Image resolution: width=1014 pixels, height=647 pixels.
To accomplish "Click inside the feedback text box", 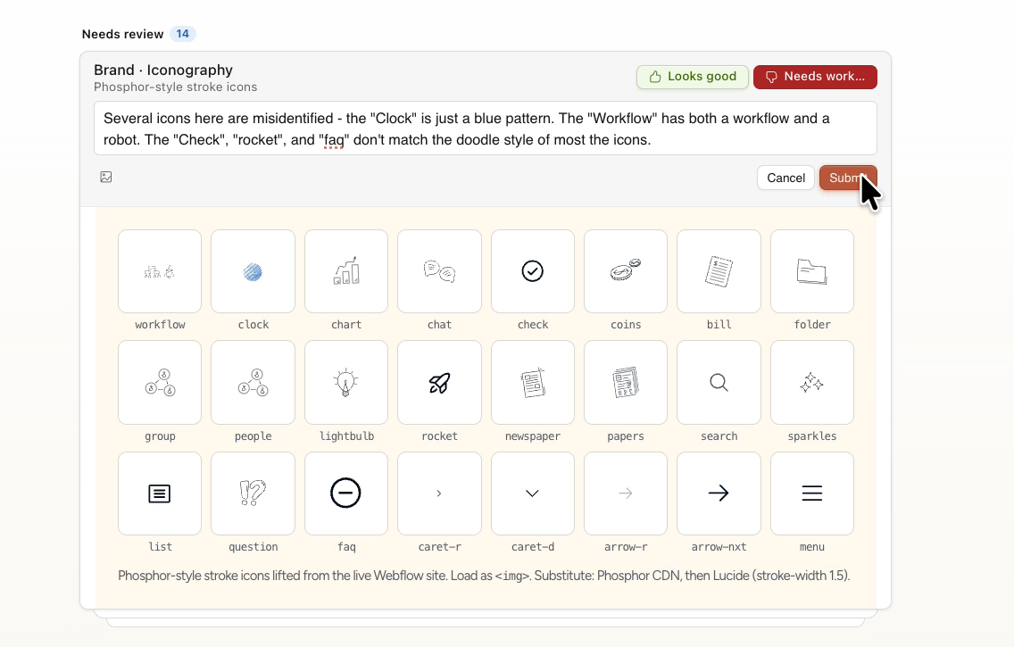I will click(486, 128).
